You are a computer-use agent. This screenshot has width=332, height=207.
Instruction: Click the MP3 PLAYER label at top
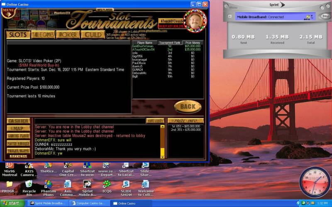tap(105, 10)
